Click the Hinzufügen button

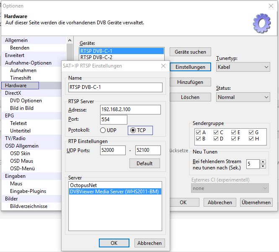tap(190, 82)
